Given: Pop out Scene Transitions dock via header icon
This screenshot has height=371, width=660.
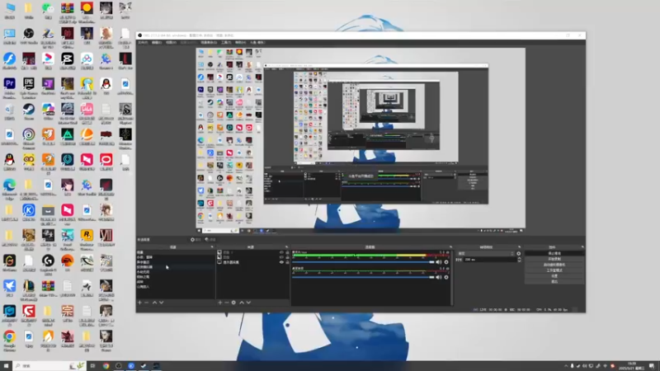Looking at the screenshot, I should (x=519, y=247).
